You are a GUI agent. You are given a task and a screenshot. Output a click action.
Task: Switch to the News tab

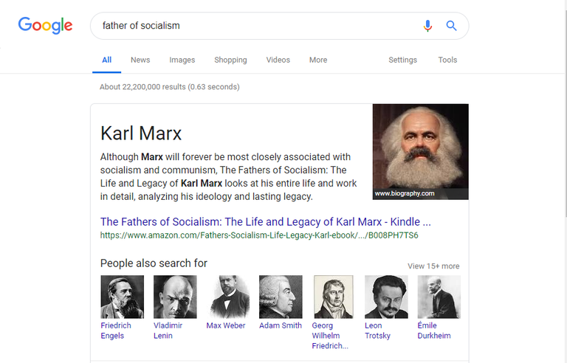tap(140, 60)
